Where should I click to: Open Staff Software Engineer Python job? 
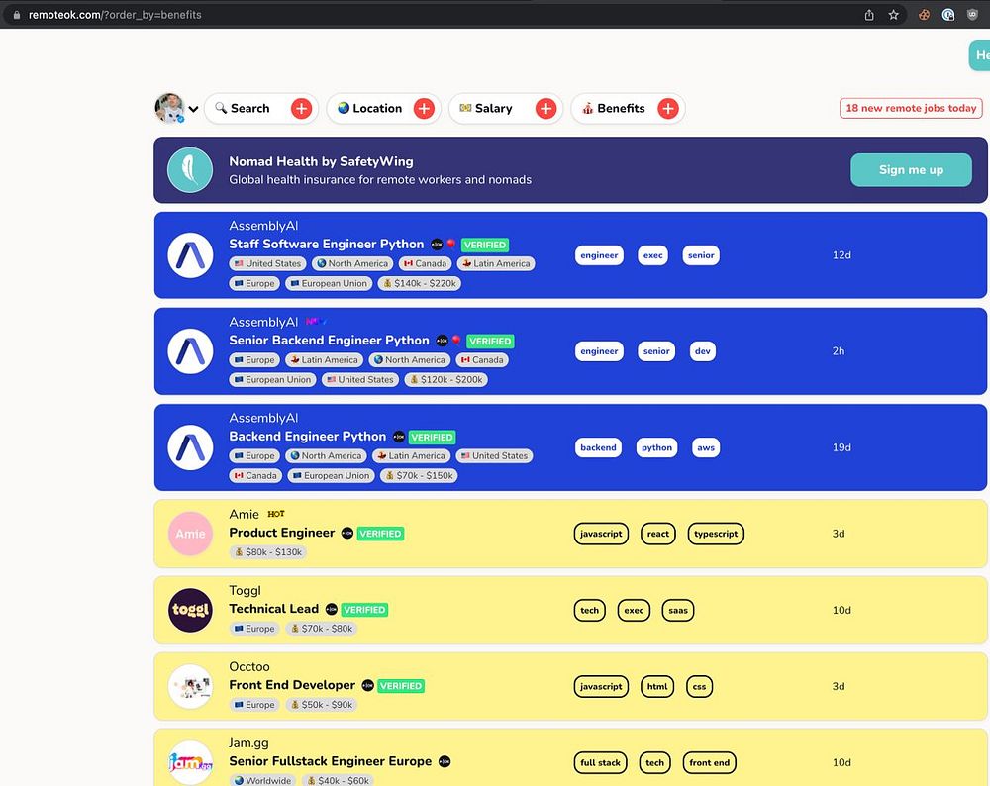click(326, 244)
